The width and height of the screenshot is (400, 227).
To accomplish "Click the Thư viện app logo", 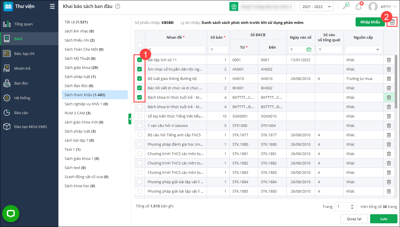I will (8, 7).
